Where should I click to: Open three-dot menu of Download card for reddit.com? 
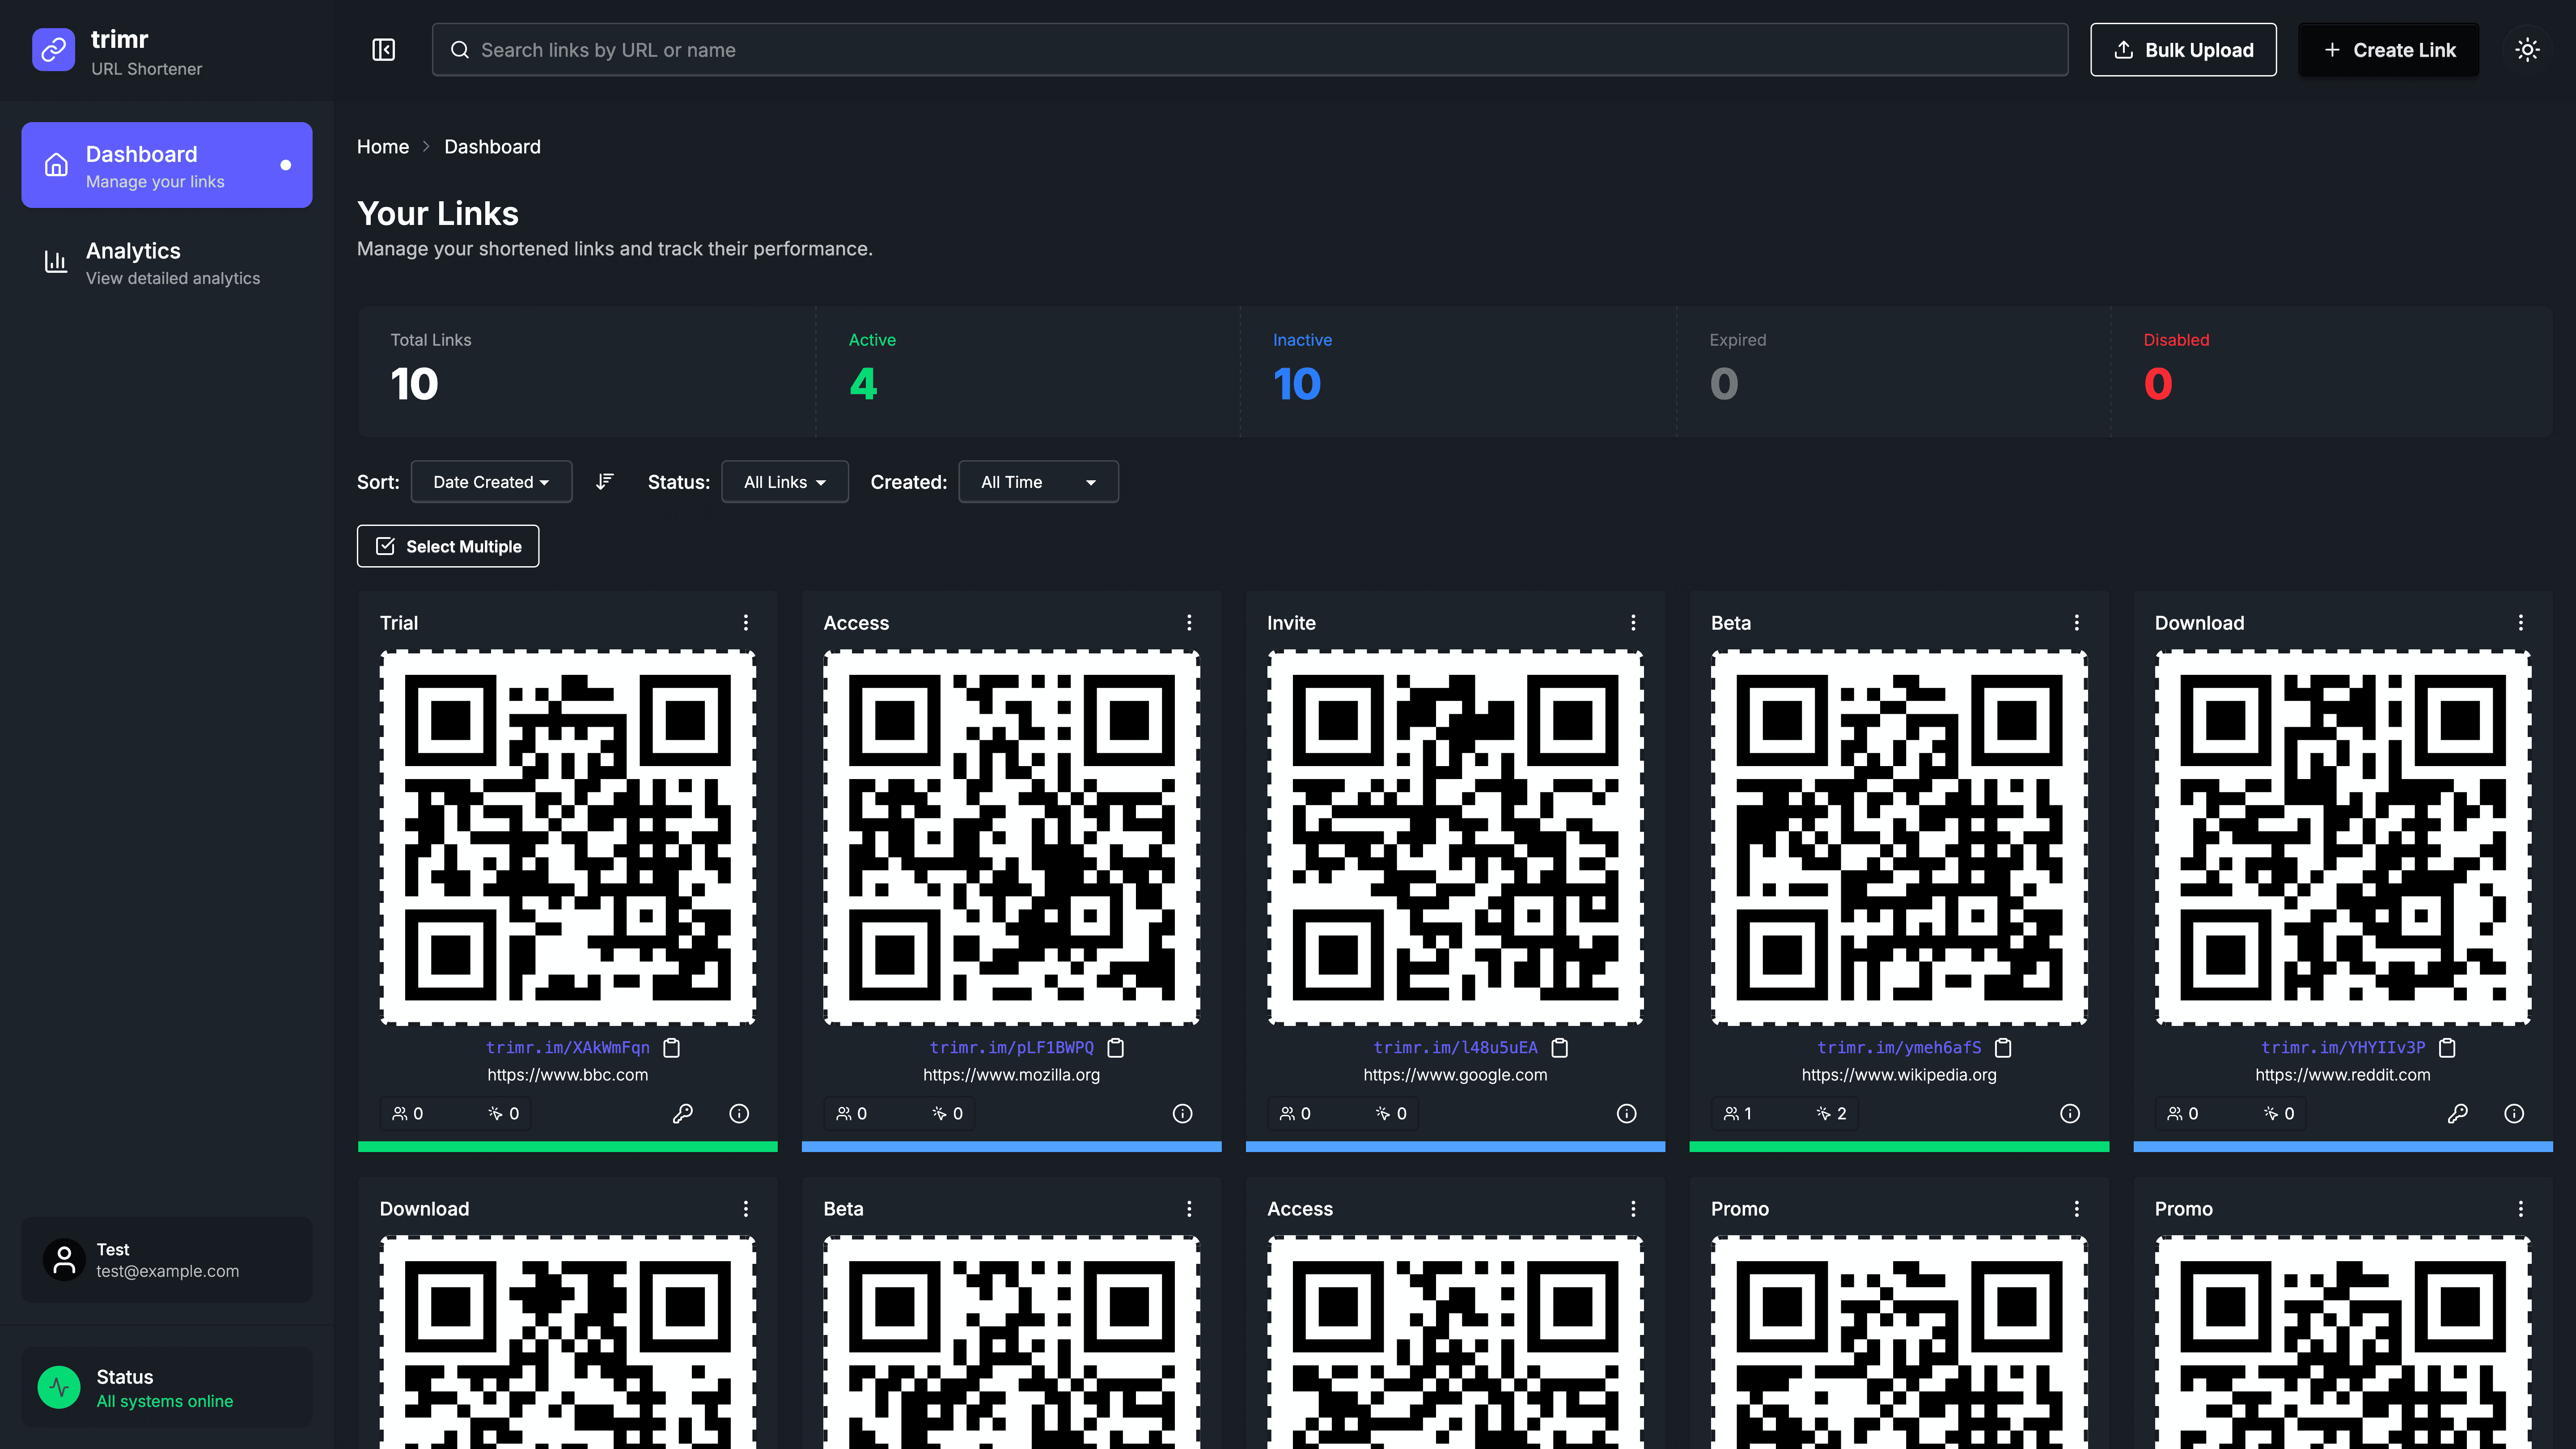[x=2521, y=623]
